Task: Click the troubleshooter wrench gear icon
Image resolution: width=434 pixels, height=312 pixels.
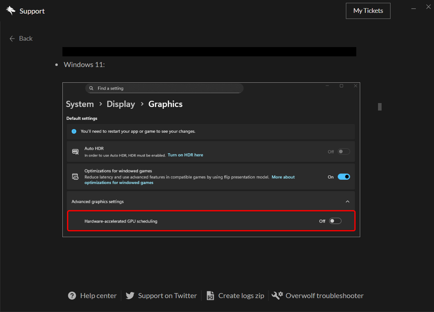Action: coord(277,295)
